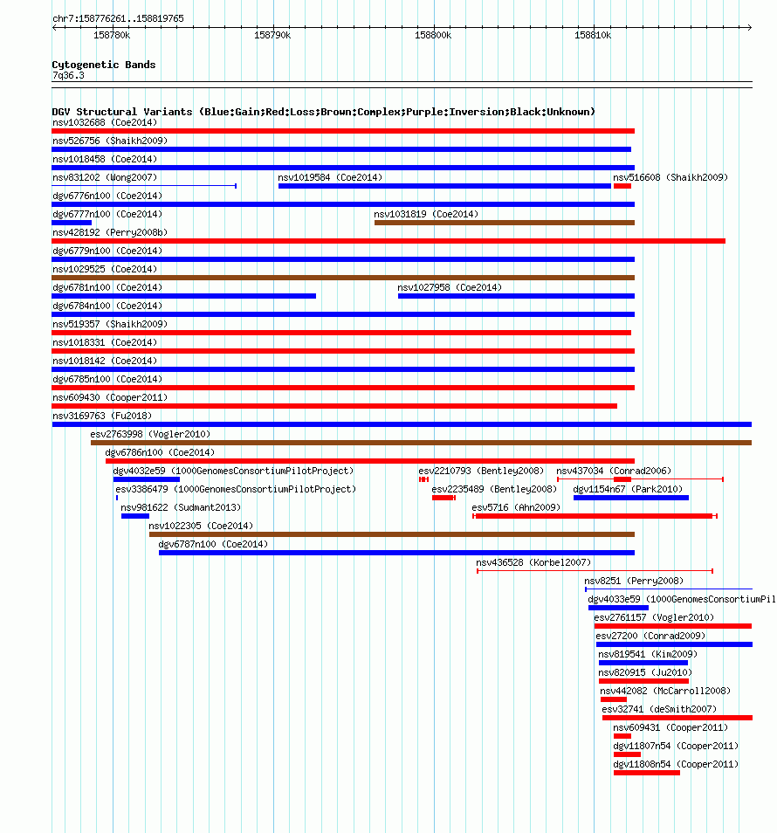777x833 pixels.
Task: Select the nsv609431 (Cooper2011) label
Action: [670, 727]
